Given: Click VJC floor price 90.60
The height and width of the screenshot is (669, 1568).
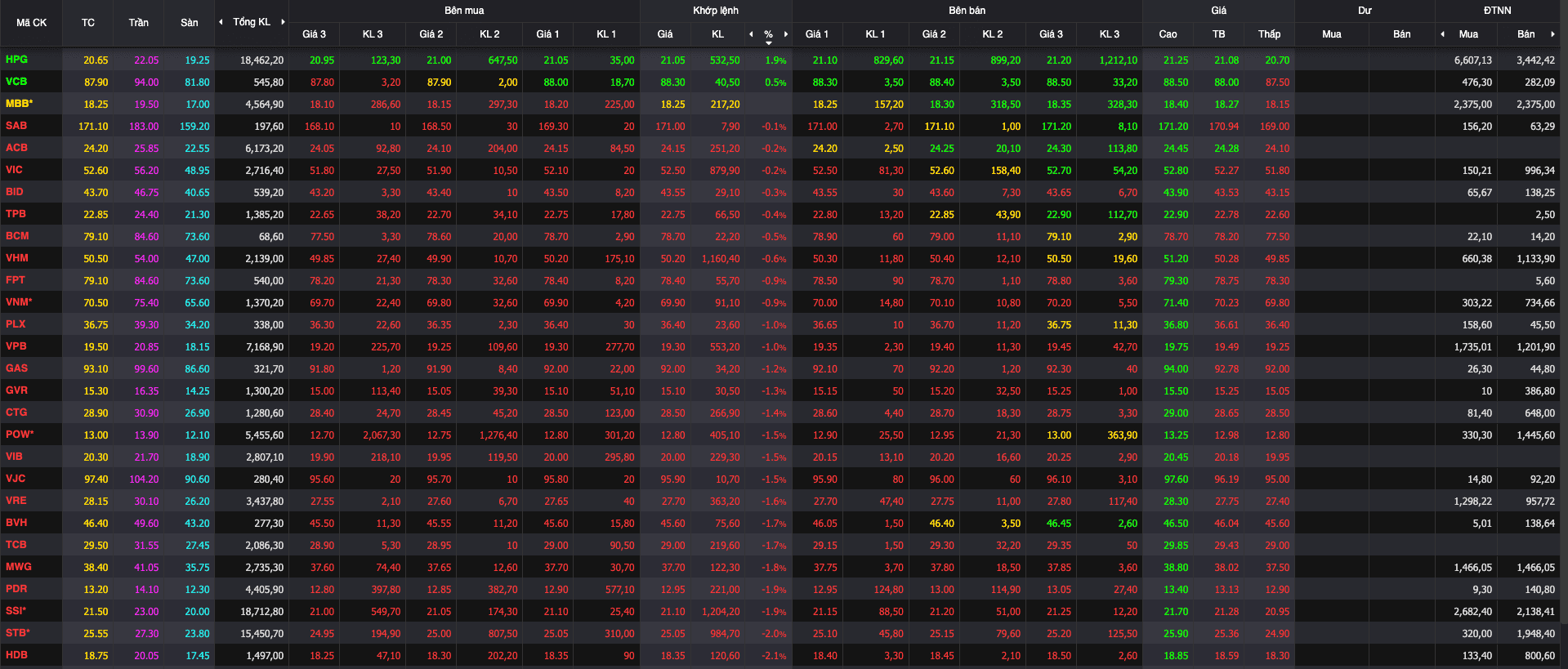Looking at the screenshot, I should [x=197, y=479].
